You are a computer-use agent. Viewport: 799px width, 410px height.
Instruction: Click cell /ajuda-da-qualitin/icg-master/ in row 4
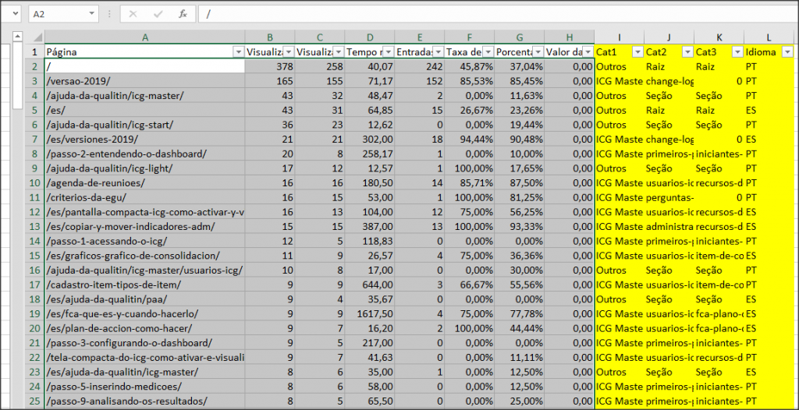(x=144, y=96)
